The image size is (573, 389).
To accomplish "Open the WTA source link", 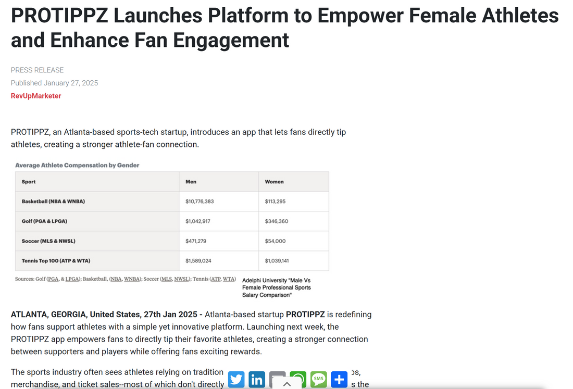I will point(229,279).
